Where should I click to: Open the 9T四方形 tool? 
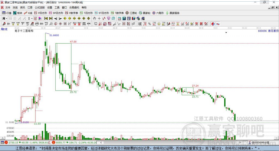click(x=102, y=13)
